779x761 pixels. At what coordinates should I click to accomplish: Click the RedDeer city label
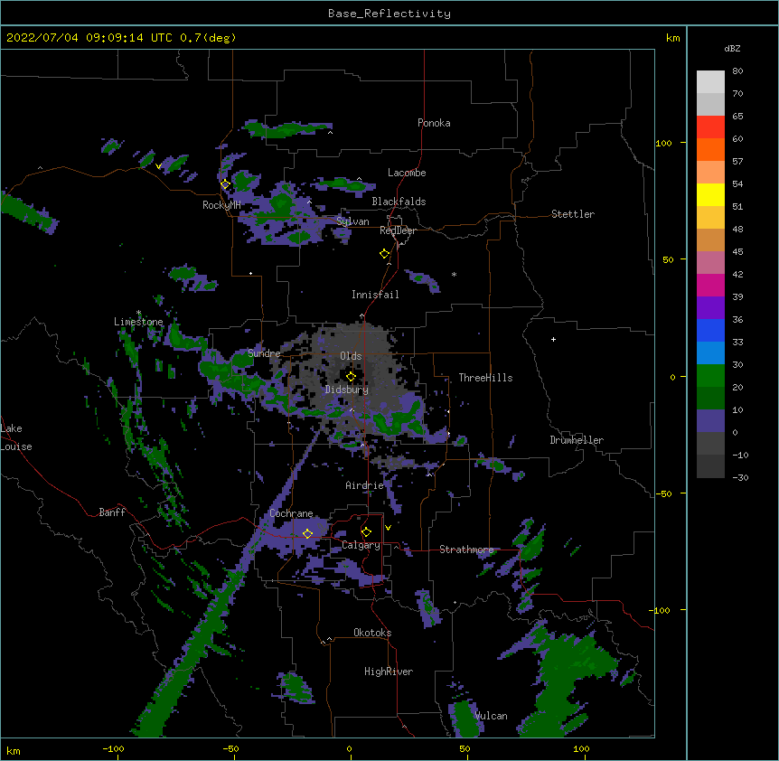click(398, 230)
